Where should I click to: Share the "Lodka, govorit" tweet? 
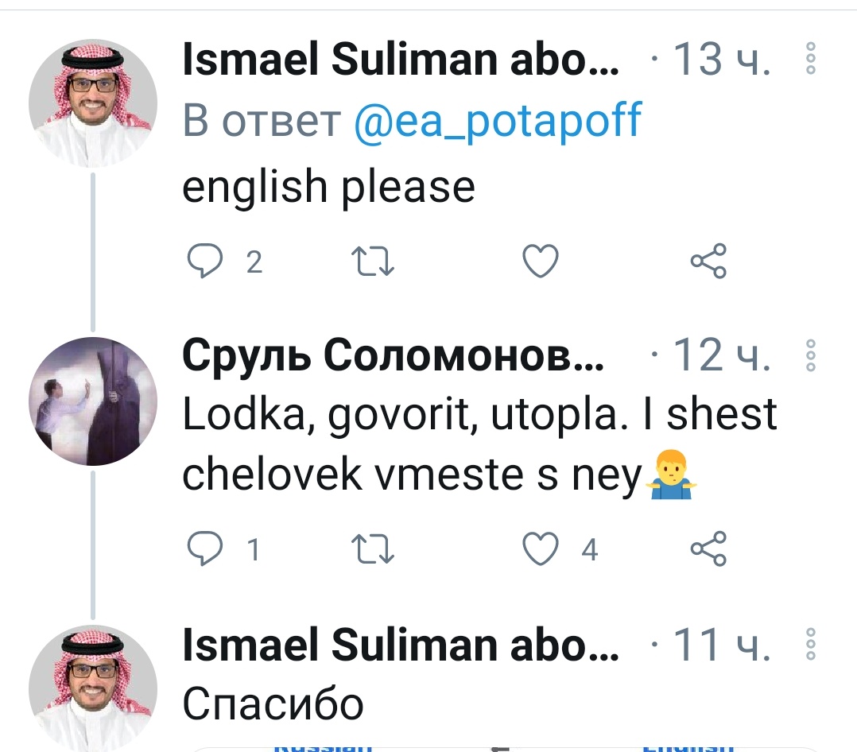pyautogui.click(x=708, y=548)
